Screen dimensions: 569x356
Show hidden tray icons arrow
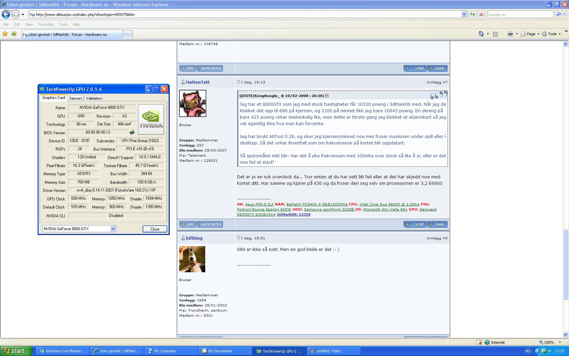coord(537,351)
